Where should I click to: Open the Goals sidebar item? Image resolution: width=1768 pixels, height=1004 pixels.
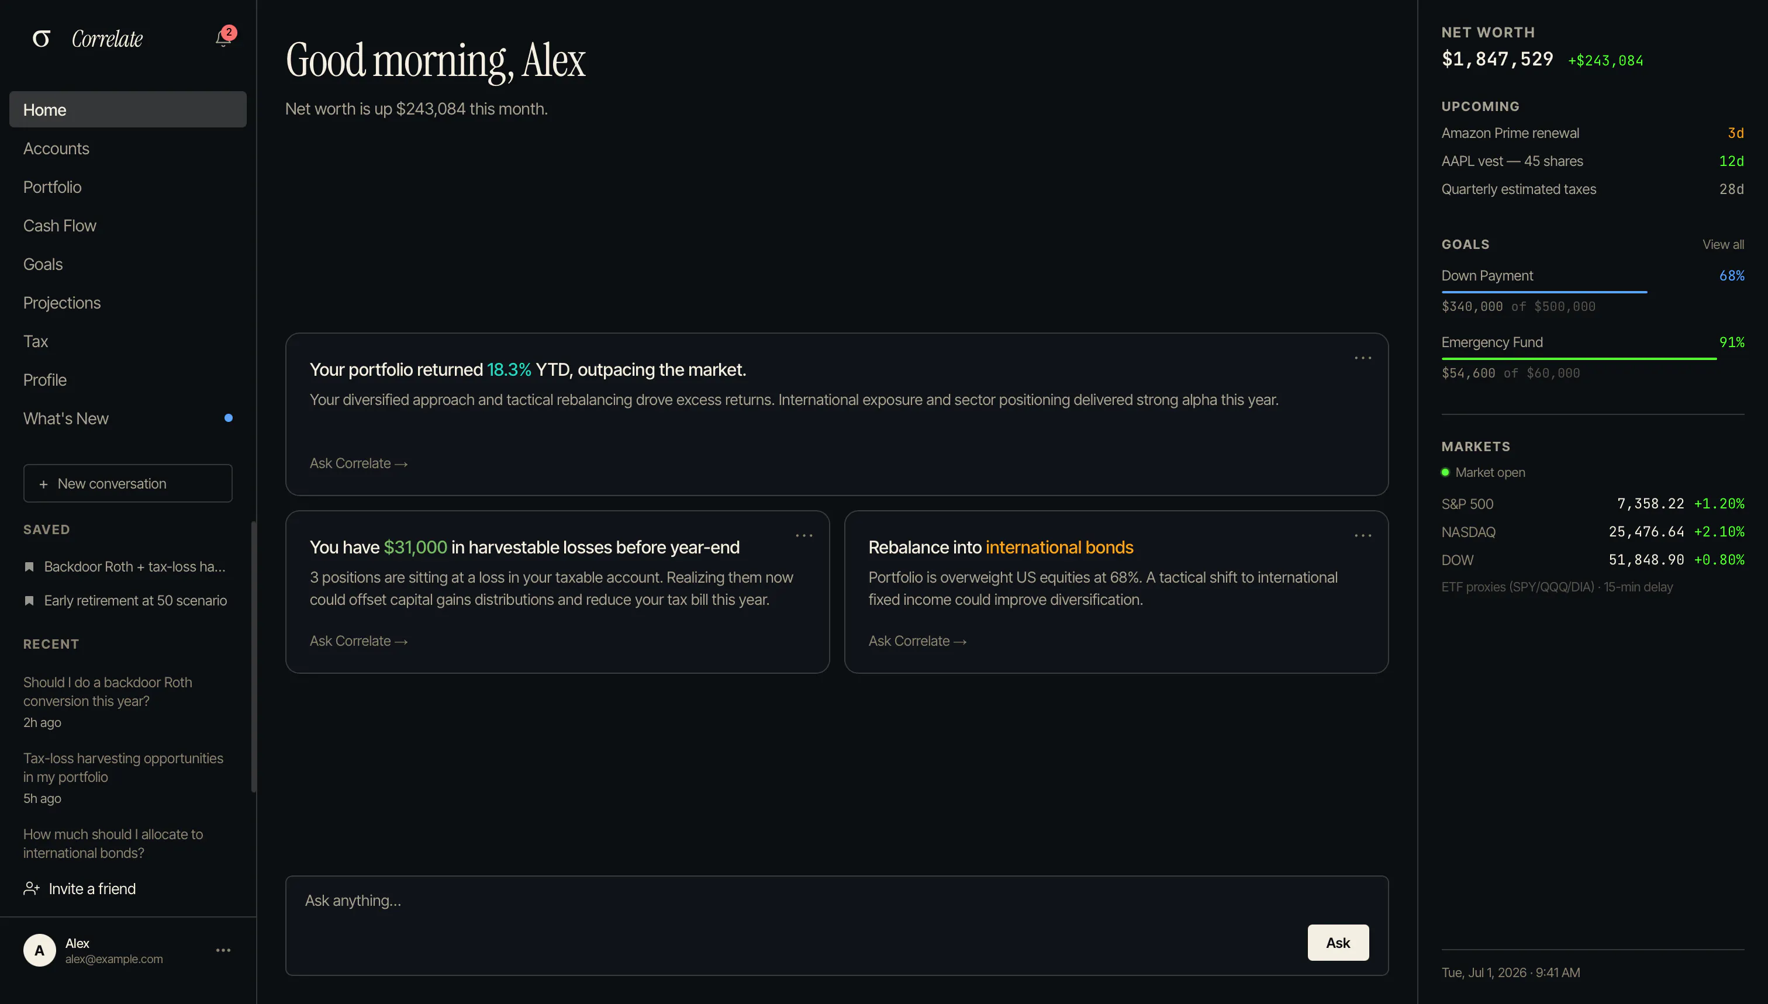[x=127, y=264]
